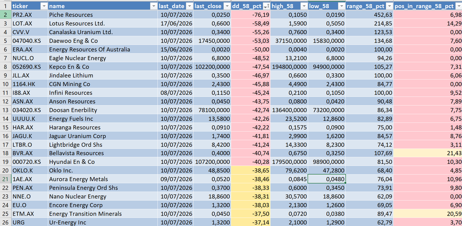This screenshot has width=462, height=226.
Task: Open the high_58 column filter dropdown
Action: pos(304,6)
